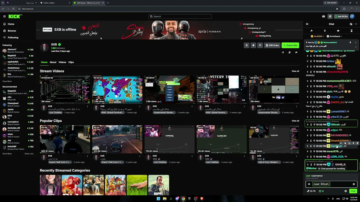Viewport: 360px width, 202px height.
Task: Timeout user ts3aa with hourglass icon
Action: [311, 61]
